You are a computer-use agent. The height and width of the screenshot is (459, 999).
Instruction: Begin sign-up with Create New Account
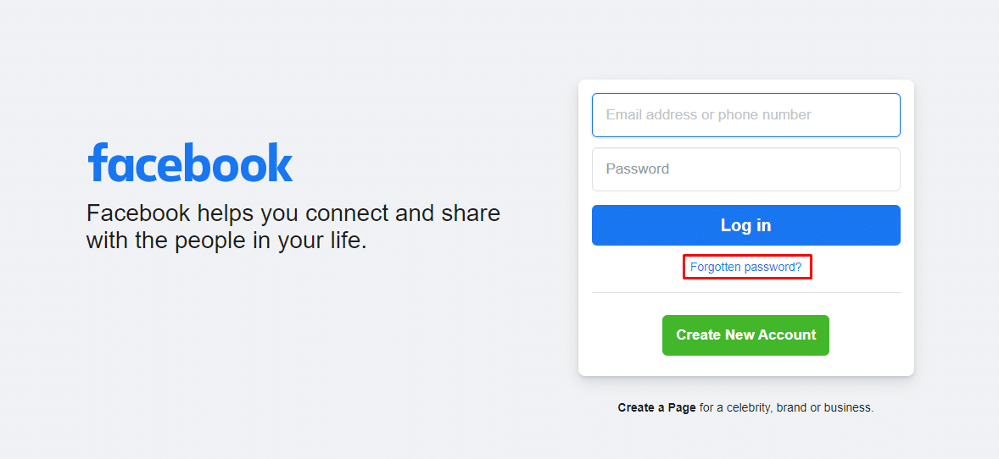click(746, 335)
